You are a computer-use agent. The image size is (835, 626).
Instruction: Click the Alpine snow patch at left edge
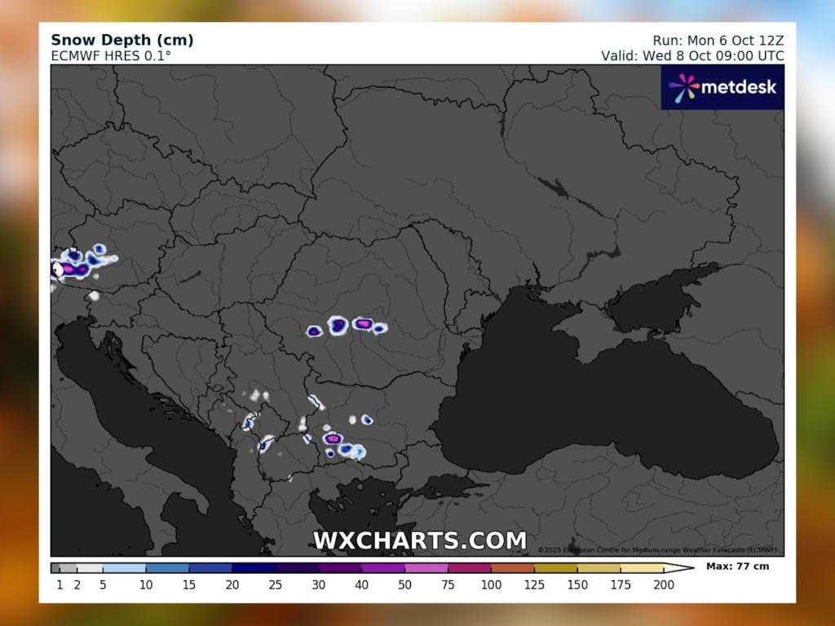click(x=76, y=266)
